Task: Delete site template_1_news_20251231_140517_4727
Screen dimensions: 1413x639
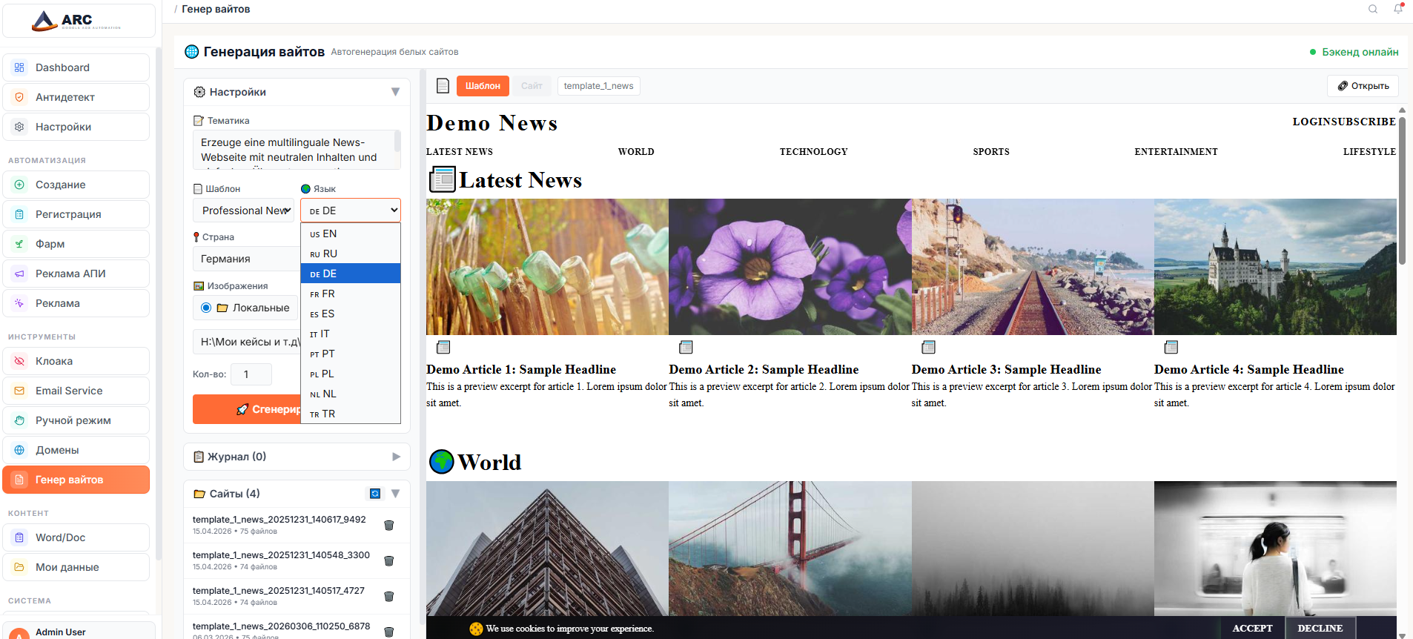Action: (x=388, y=596)
